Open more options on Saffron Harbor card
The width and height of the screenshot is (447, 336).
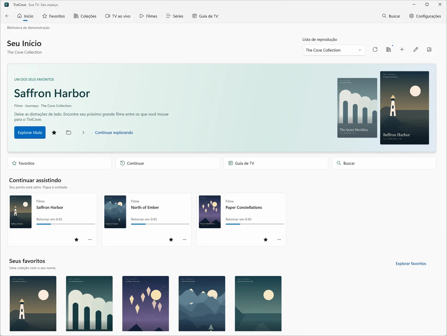pos(90,240)
